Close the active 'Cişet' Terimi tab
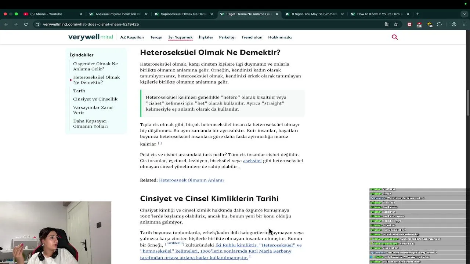The height and width of the screenshot is (264, 470). tap(277, 14)
